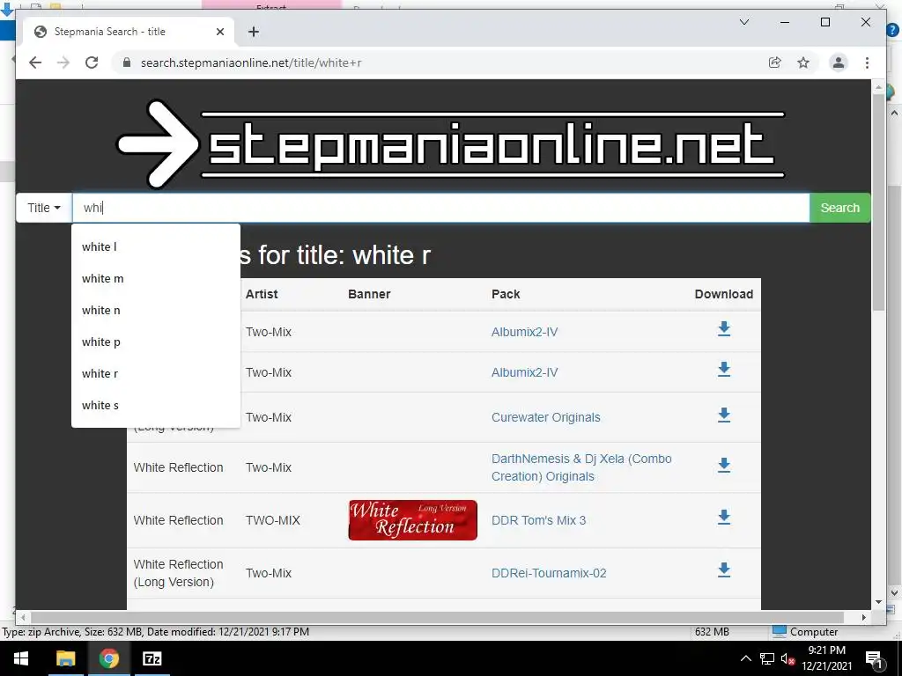Screen dimensions: 902x676
Task: Click the Chrome back arrow
Action: click(x=35, y=62)
